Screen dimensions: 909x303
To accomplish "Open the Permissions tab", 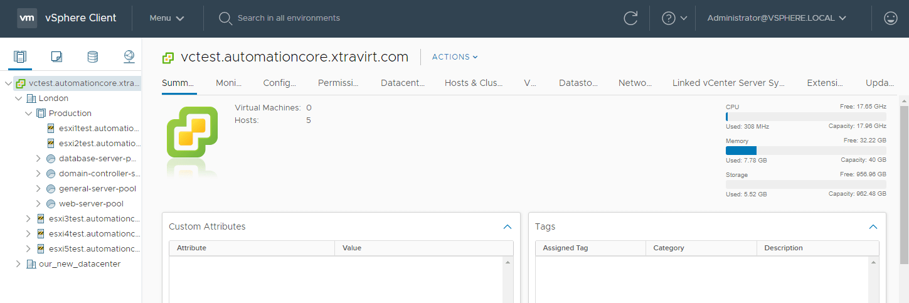I will pyautogui.click(x=338, y=83).
